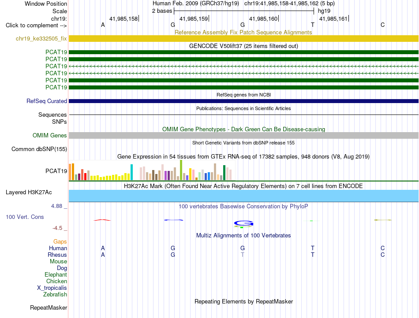Click the 41,985,159 position marker
419x318 pixels.
[x=194, y=18]
